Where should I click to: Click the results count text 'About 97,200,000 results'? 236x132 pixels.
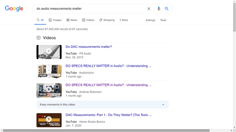pyautogui.click(x=52, y=29)
